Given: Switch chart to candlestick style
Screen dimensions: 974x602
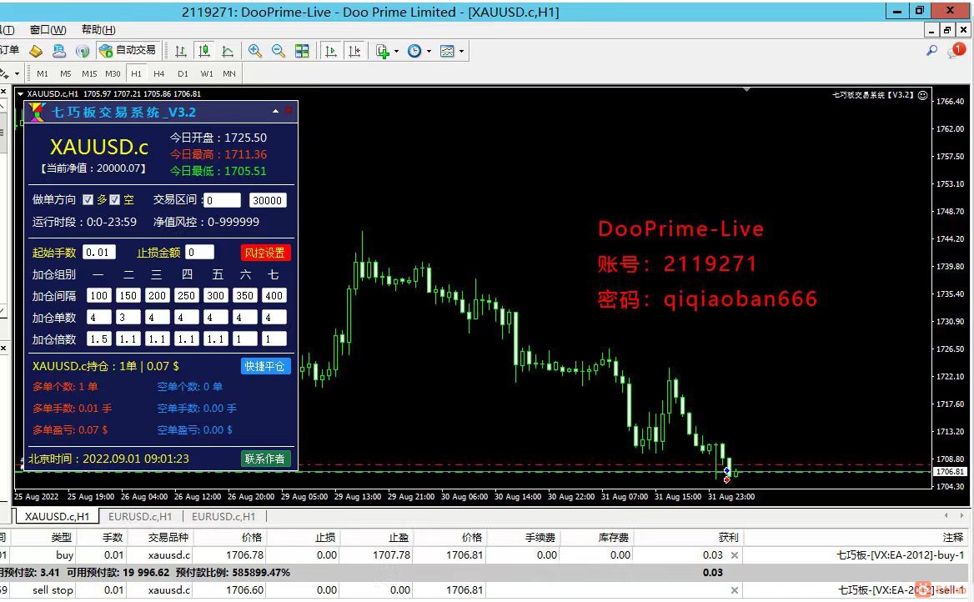Looking at the screenshot, I should coord(204,51).
